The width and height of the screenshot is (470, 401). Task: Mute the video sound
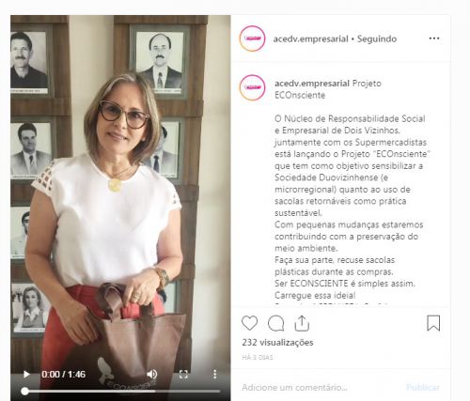point(152,374)
